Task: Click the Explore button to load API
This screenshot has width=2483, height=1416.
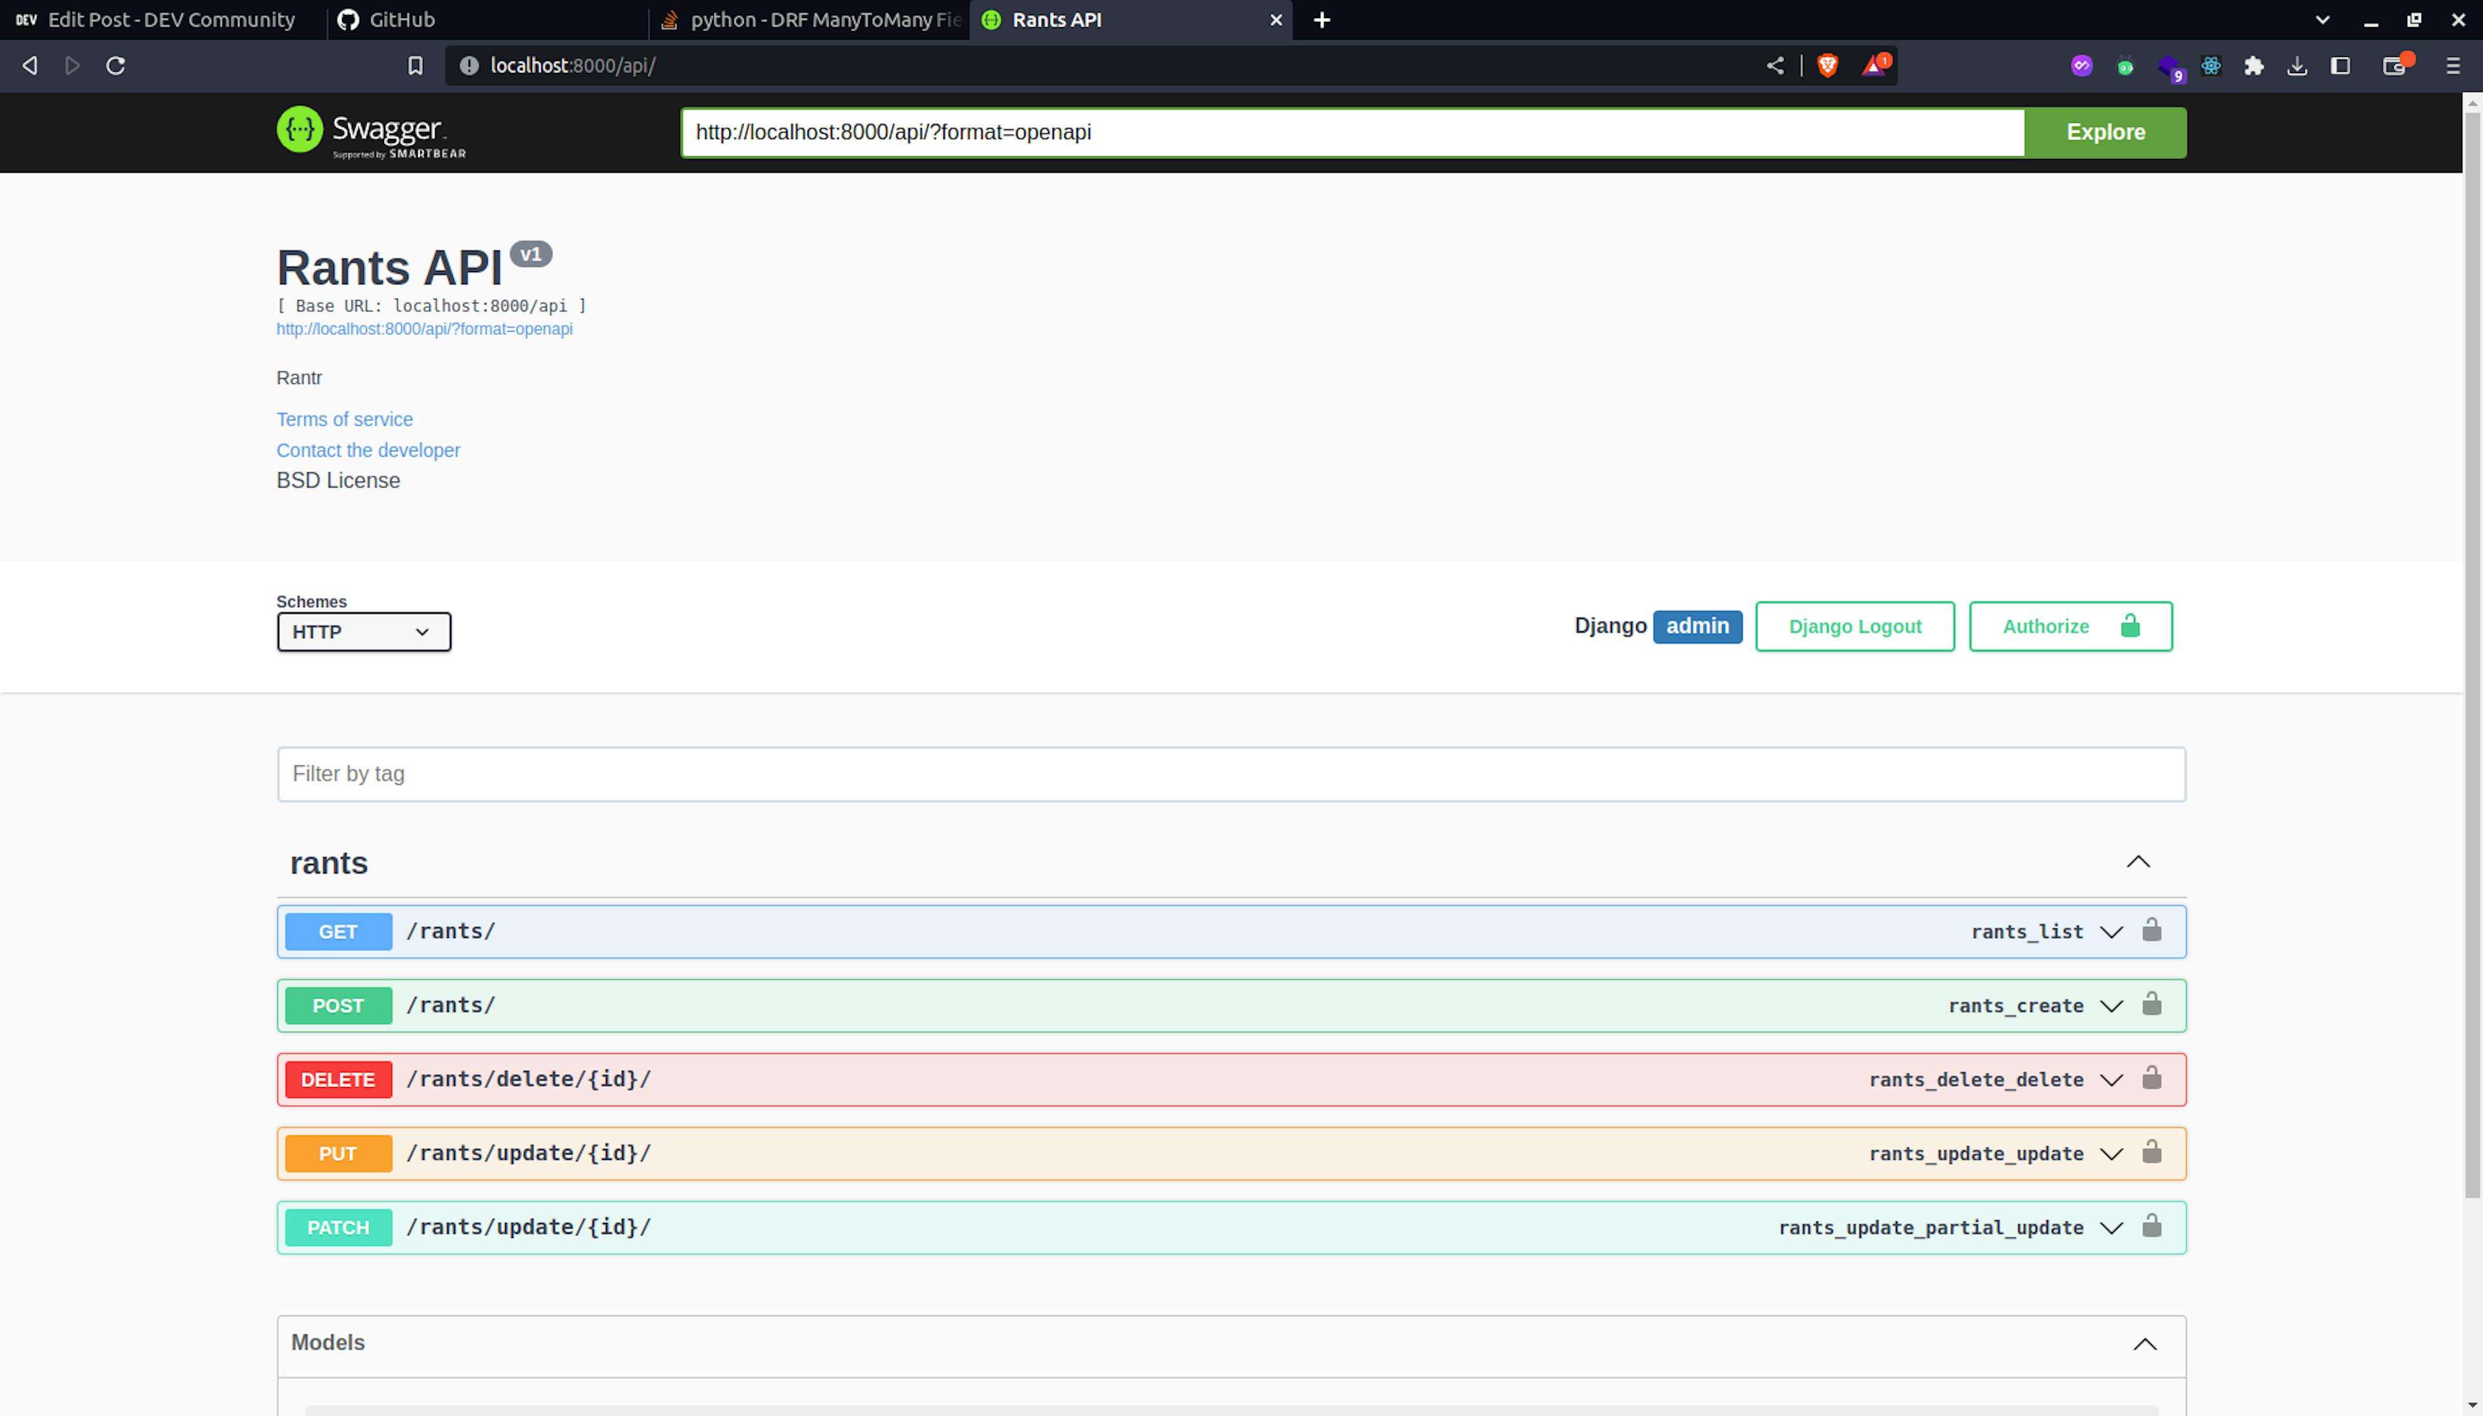Action: 2105,131
